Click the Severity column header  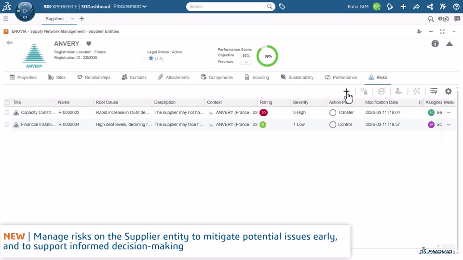(300, 102)
